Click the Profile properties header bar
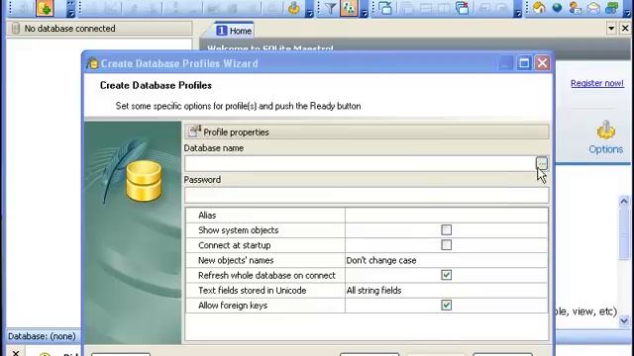Screen dimensions: 634x356 367,132
